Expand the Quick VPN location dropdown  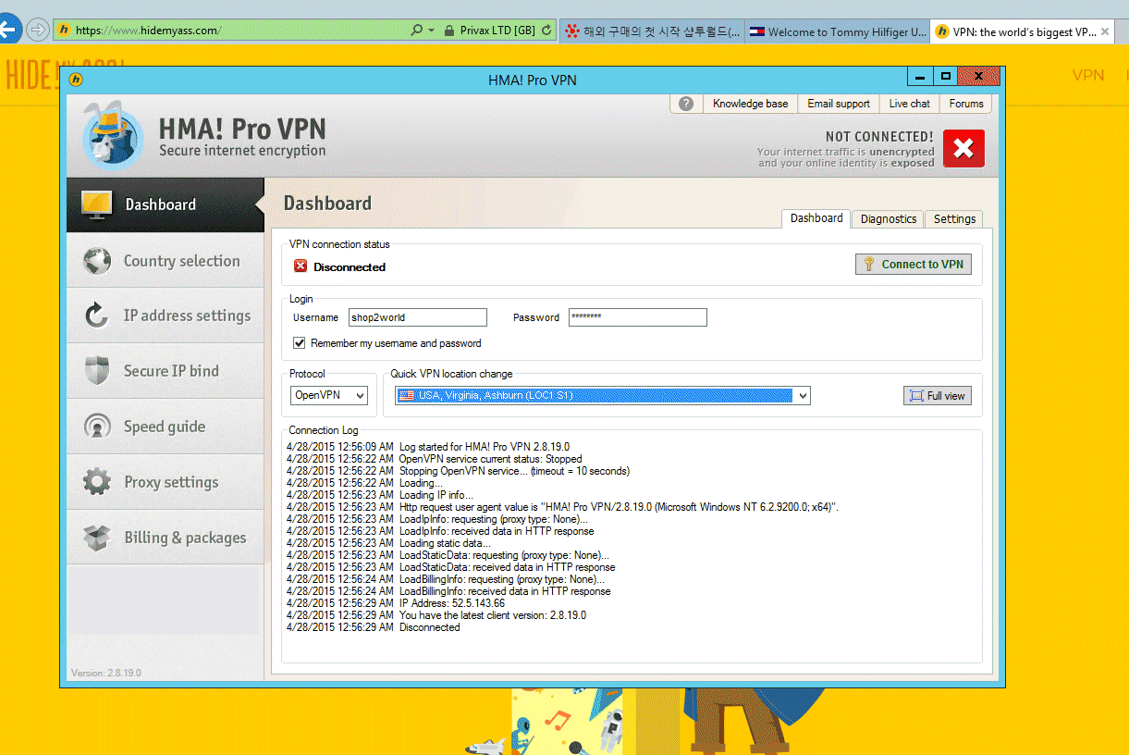(803, 396)
